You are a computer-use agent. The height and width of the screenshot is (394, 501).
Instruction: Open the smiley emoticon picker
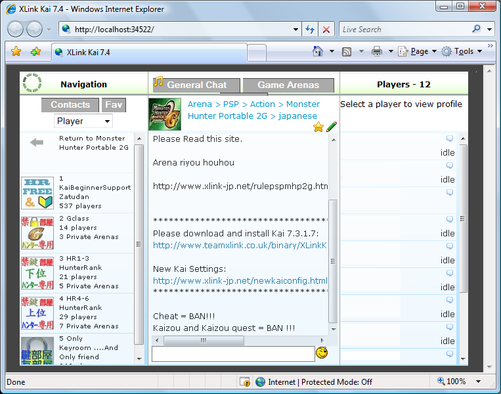point(322,353)
